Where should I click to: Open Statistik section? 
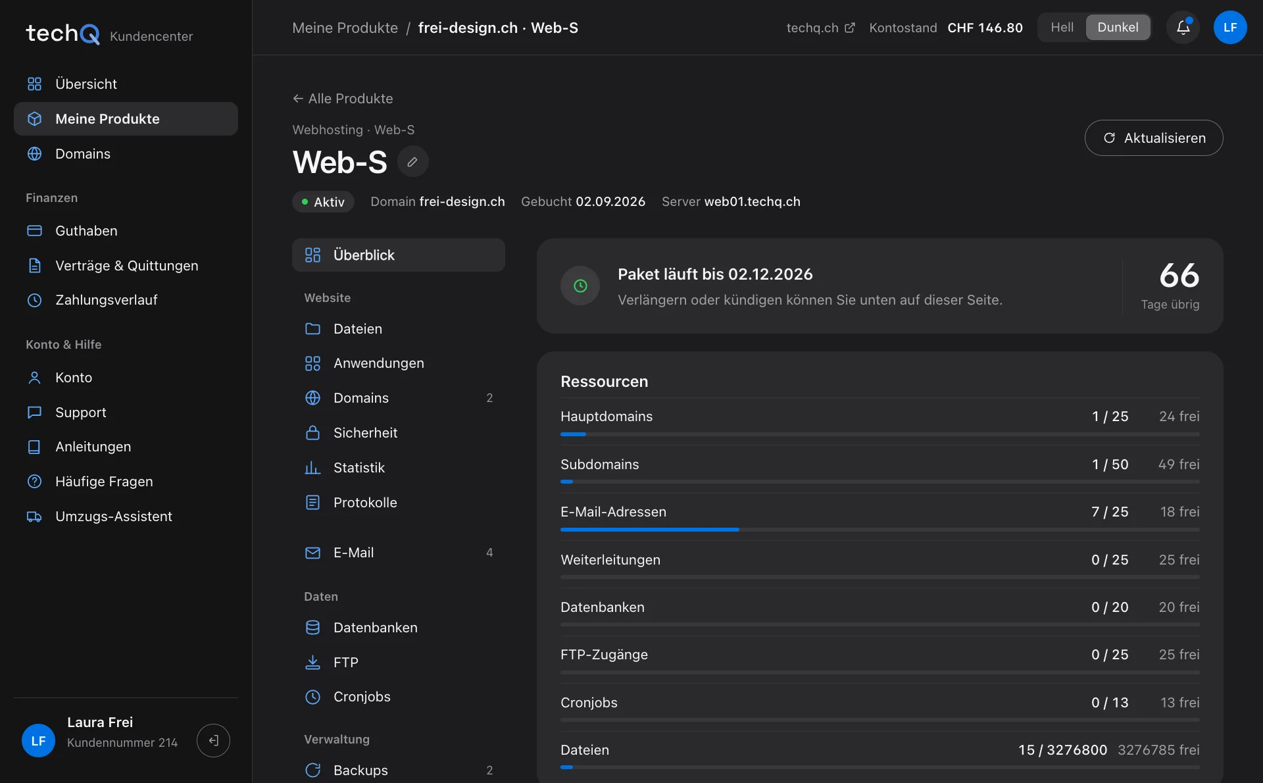click(x=399, y=468)
